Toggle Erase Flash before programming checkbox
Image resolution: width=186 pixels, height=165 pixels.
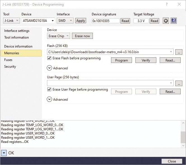click(x=49, y=58)
